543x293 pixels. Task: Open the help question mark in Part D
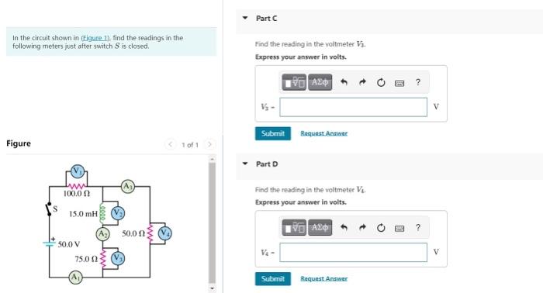point(418,228)
